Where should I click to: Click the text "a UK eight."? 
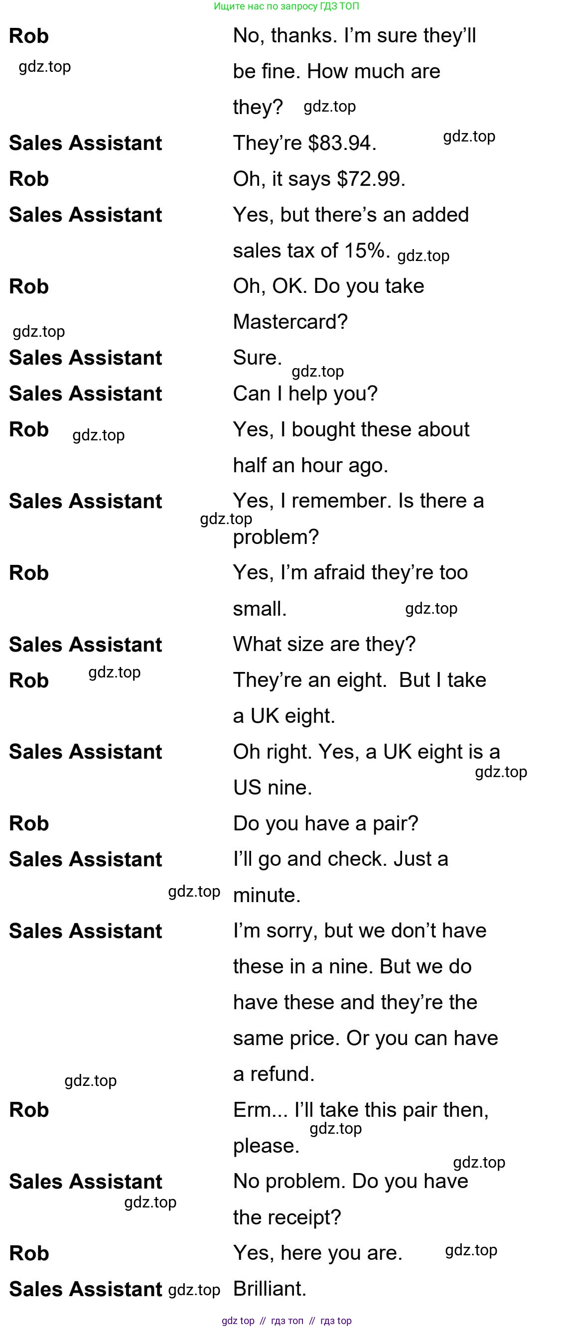[284, 716]
